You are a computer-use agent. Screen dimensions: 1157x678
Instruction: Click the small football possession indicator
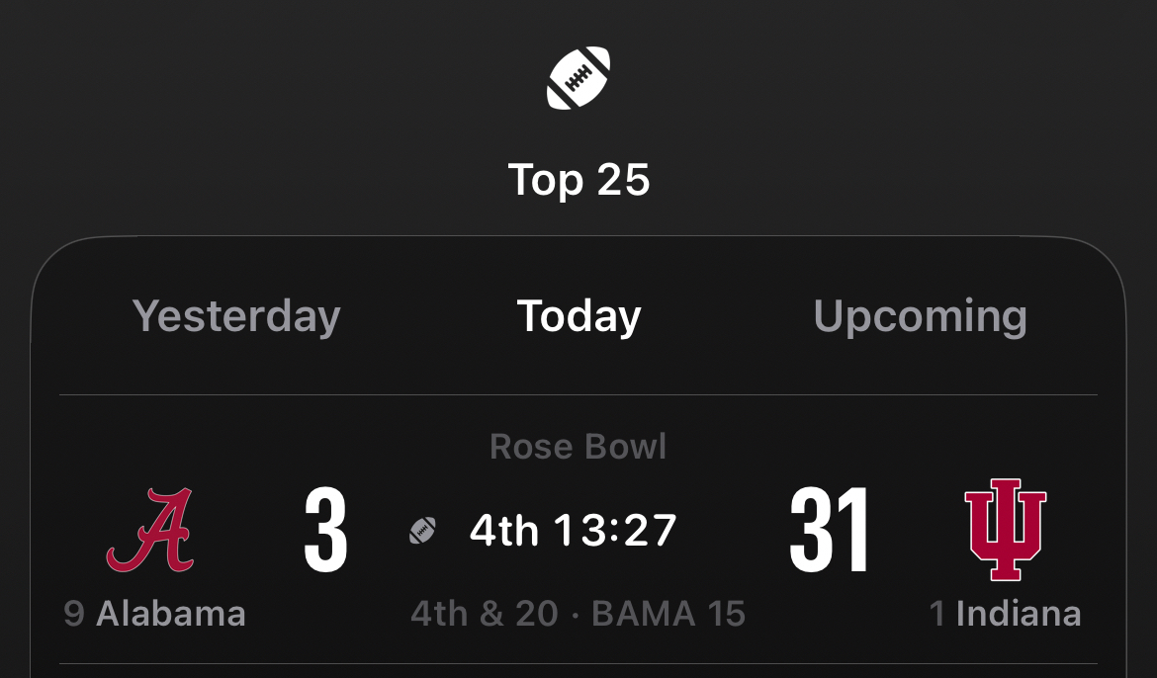coord(423,531)
